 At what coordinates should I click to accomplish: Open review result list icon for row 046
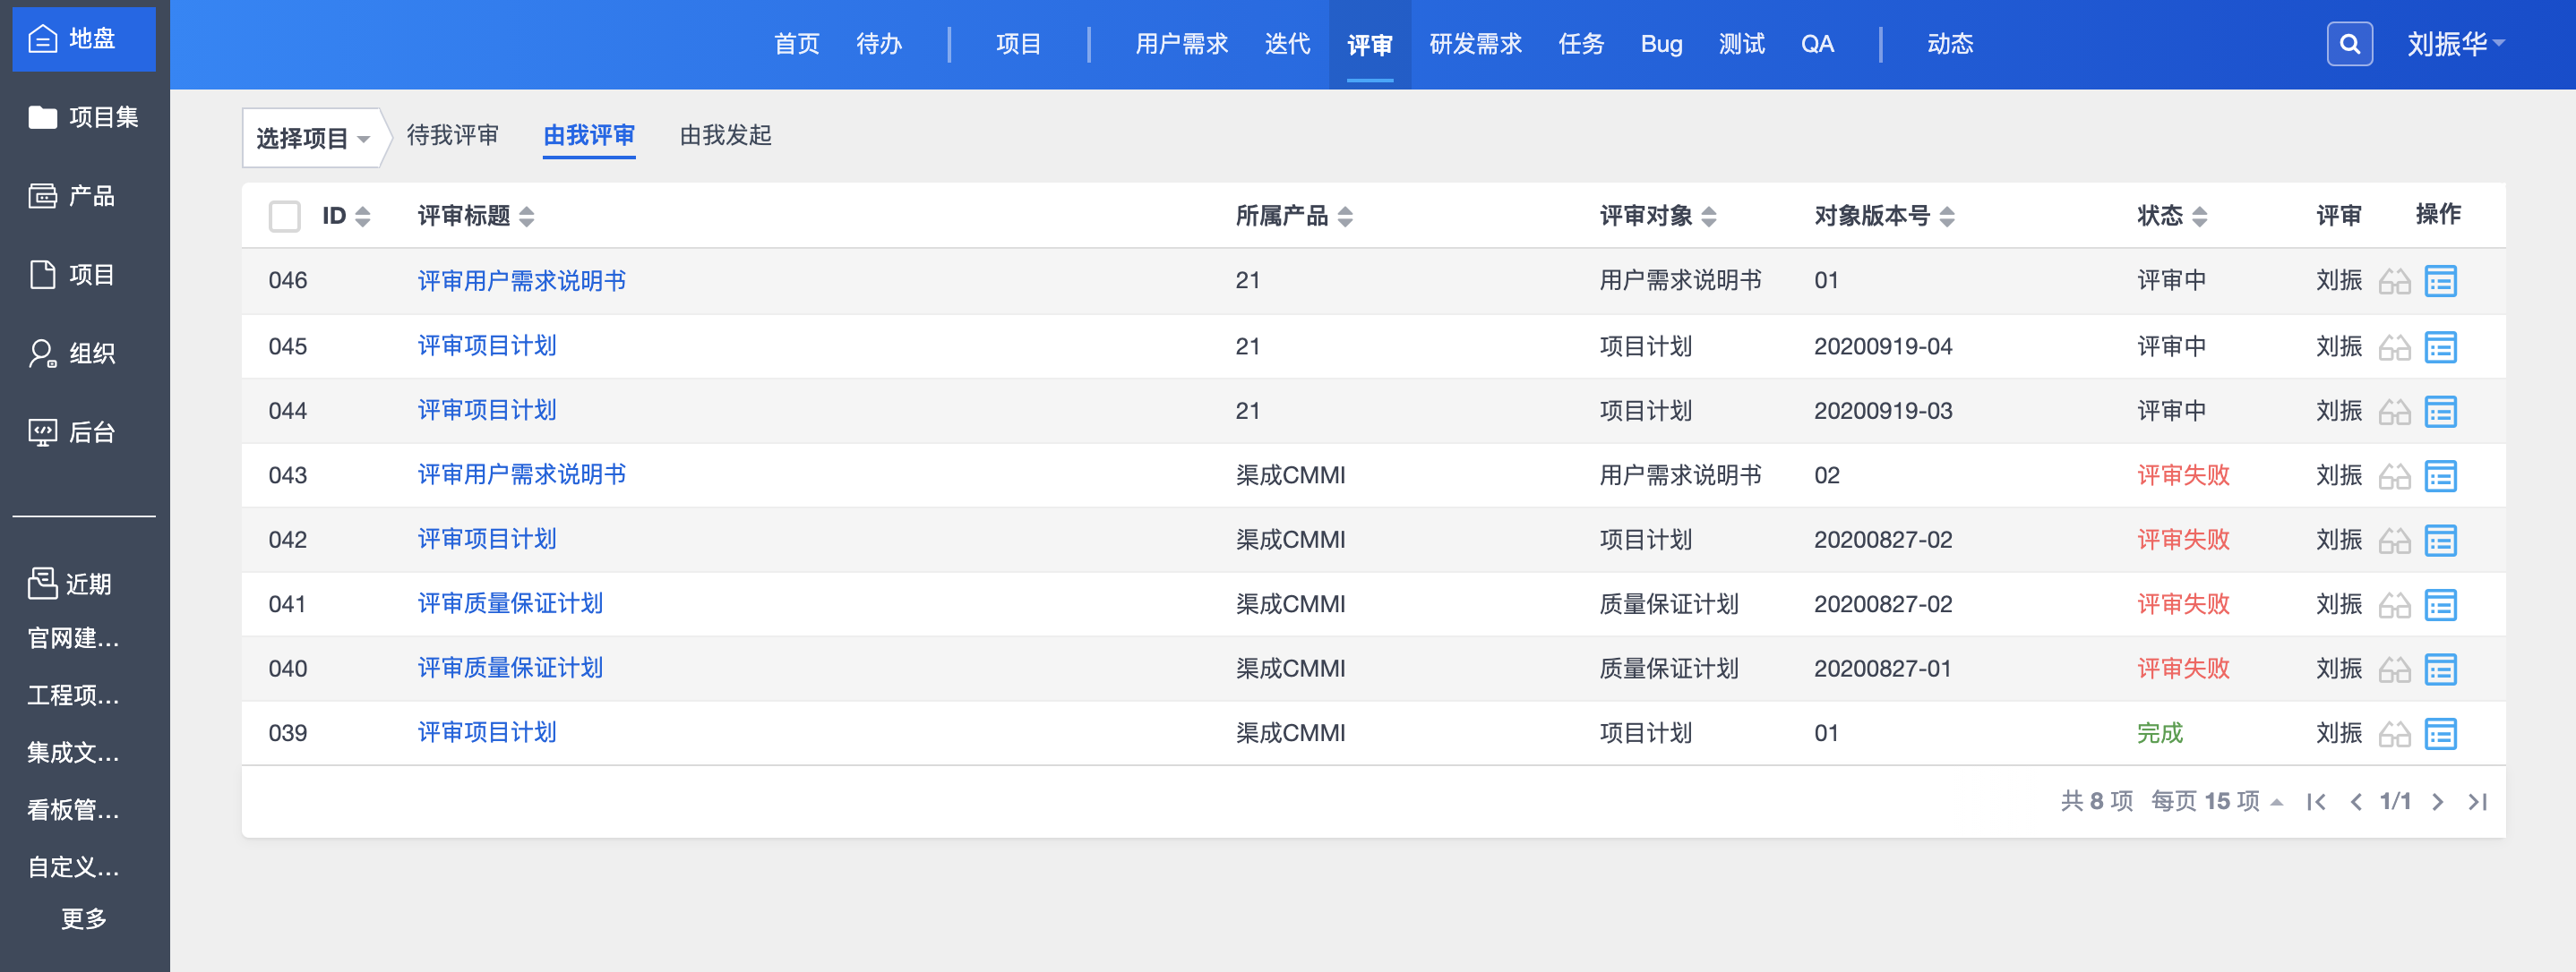(2440, 282)
